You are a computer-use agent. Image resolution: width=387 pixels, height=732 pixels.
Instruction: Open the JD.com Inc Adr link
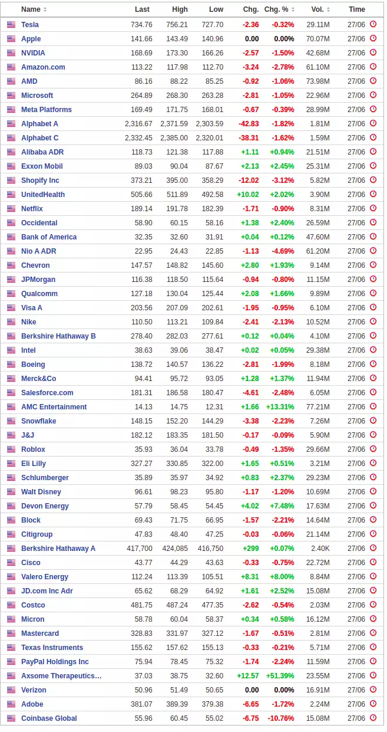point(47,591)
